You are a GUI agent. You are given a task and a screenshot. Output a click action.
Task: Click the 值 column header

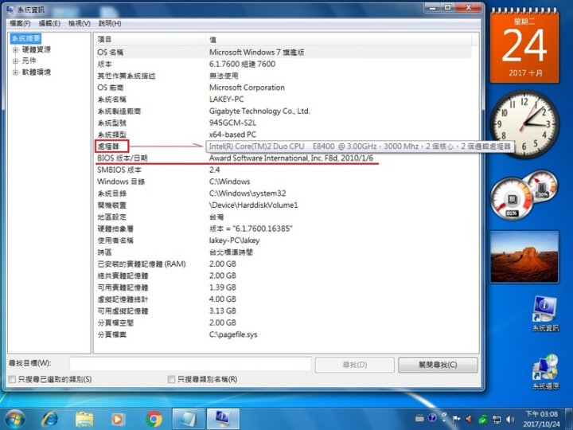point(339,40)
